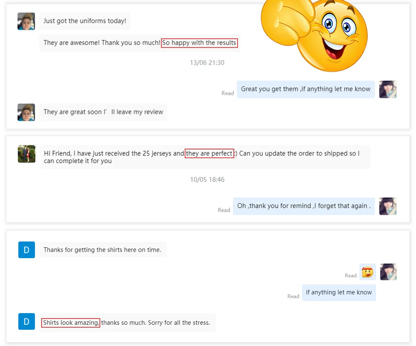Open the avatar beside the "Hi Friend" message
The height and width of the screenshot is (346, 416).
click(27, 154)
